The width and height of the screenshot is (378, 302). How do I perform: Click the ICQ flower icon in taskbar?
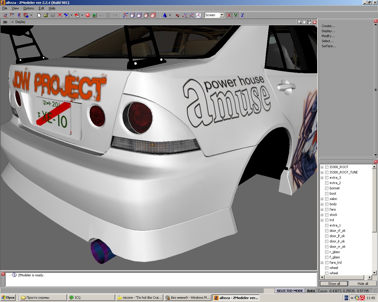click(x=71, y=298)
